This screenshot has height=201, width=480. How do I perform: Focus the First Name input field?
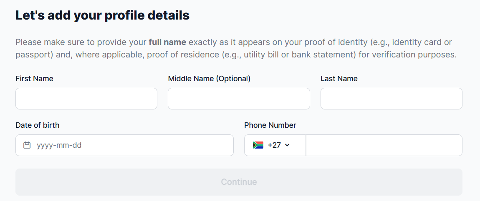coord(86,99)
